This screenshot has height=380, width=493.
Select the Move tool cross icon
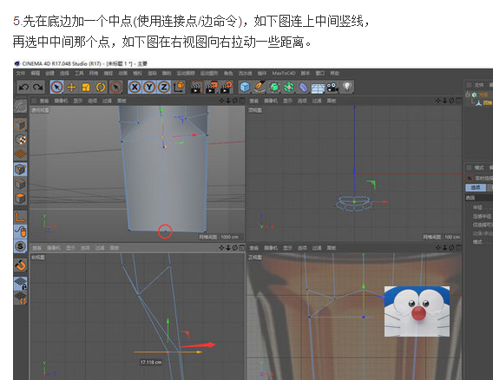click(72, 87)
